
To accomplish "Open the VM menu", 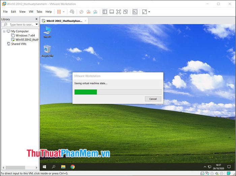I will (31, 11).
